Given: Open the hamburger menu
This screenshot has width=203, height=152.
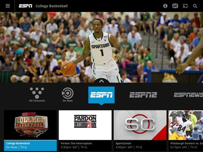Looking at the screenshot, I should [x=8, y=6].
